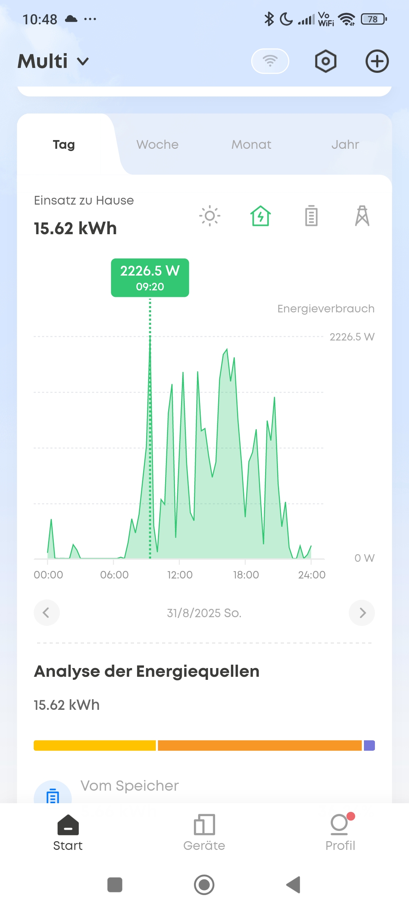Open the Multi system dropdown
This screenshot has height=911, width=409.
53,61
